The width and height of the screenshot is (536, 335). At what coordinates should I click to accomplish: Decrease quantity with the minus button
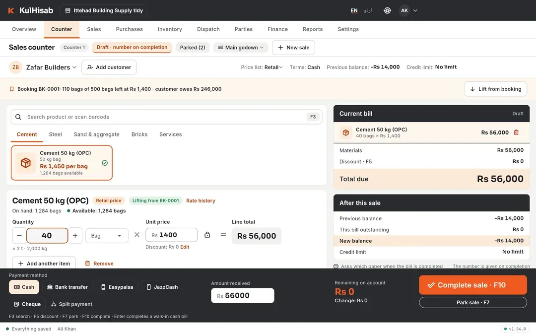click(19, 236)
